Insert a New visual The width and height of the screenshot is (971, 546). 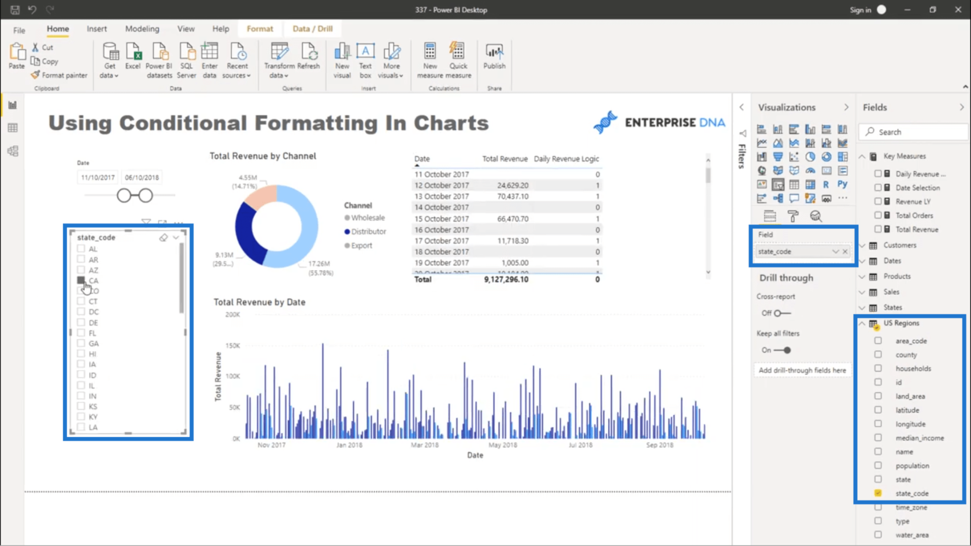coord(342,60)
